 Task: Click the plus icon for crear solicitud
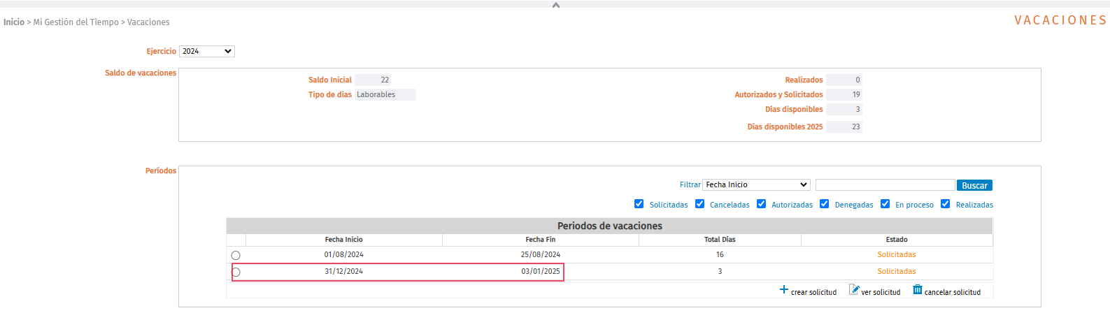click(x=784, y=290)
